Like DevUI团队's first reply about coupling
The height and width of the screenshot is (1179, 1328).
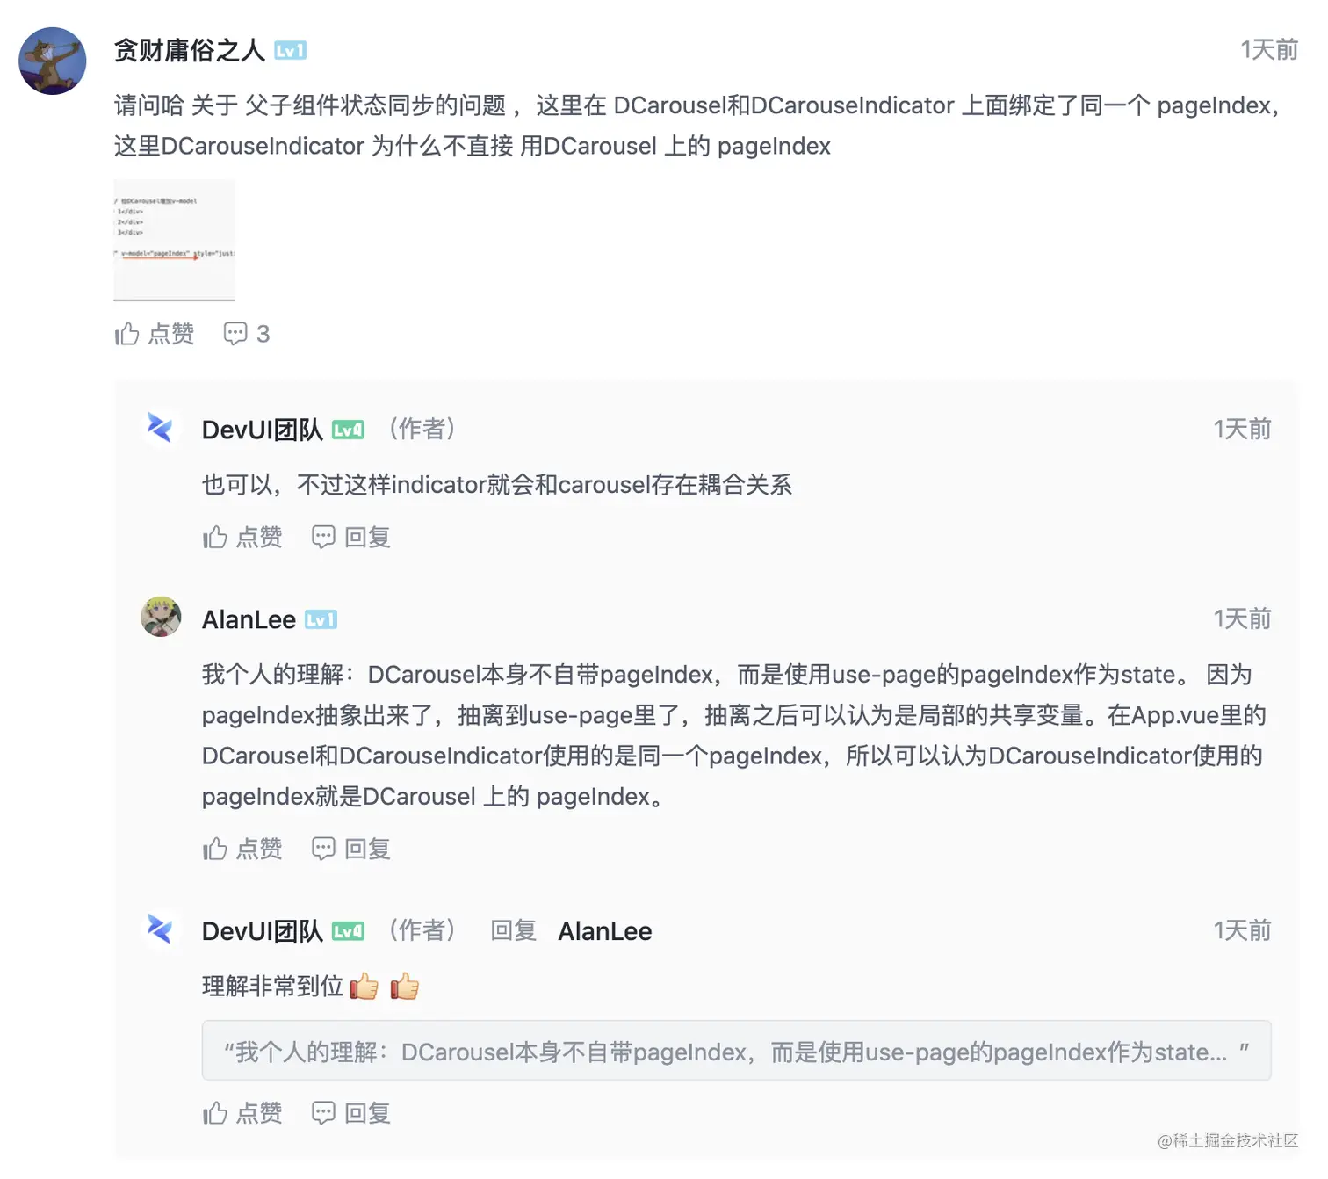[x=242, y=537]
